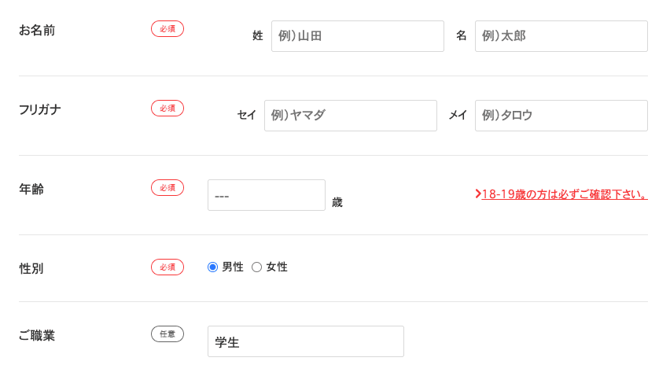The width and height of the screenshot is (670, 376).
Task: Click the ご職業 field showing 学生
Action: click(x=305, y=341)
